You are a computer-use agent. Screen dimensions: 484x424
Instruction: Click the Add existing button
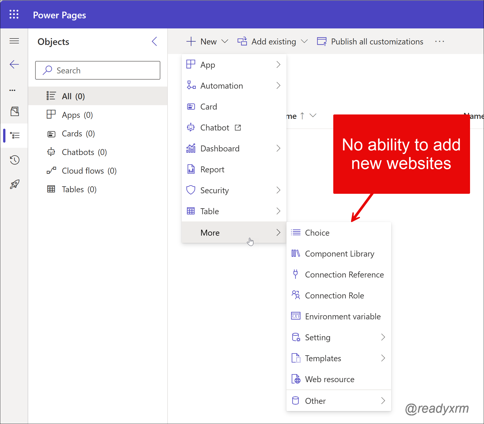point(274,41)
